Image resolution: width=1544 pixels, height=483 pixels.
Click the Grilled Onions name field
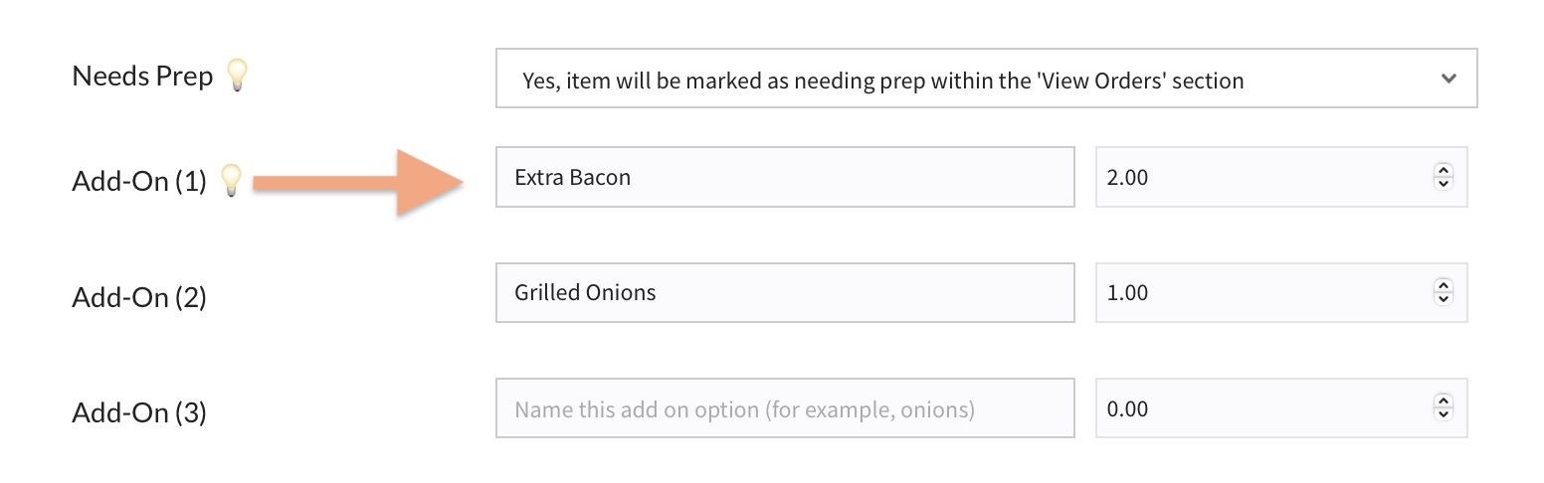pos(784,293)
